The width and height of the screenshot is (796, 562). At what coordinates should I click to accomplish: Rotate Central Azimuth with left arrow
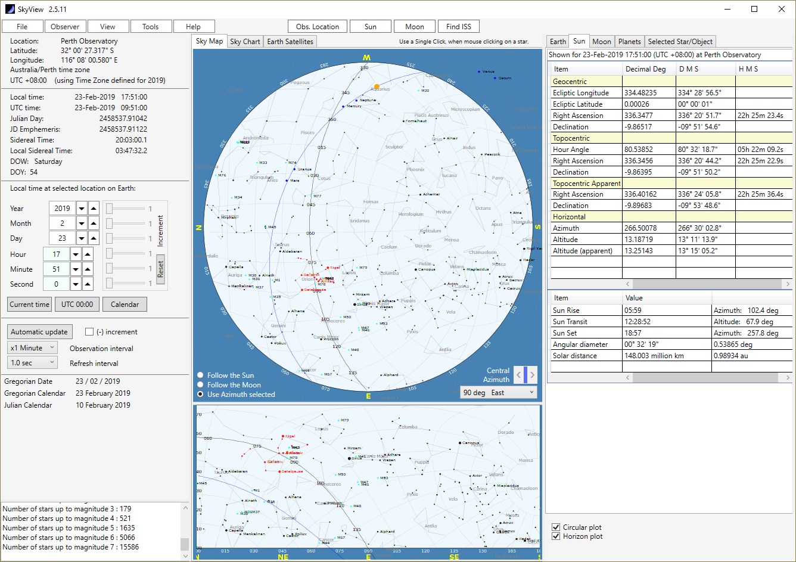click(x=518, y=375)
